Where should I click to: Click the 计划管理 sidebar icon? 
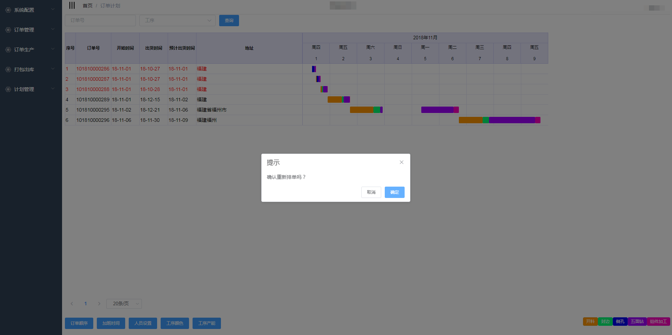click(x=8, y=89)
